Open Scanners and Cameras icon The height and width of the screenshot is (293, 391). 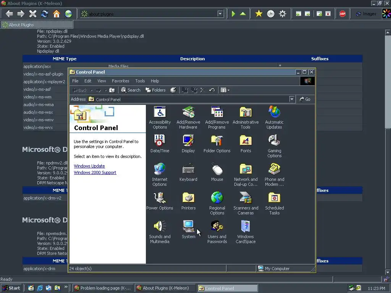246,203
